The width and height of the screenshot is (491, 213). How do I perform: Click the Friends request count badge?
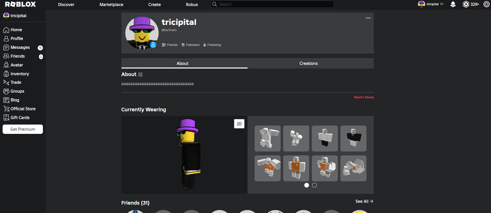click(41, 57)
